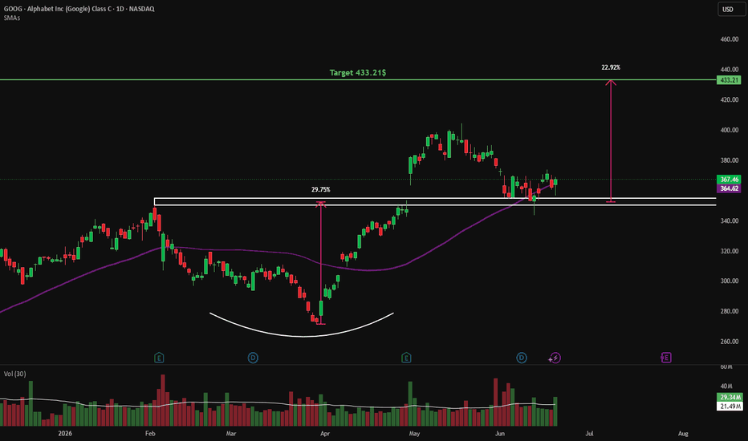The image size is (748, 441).
Task: Click the volume value tag 29.34M
Action: pos(730,397)
